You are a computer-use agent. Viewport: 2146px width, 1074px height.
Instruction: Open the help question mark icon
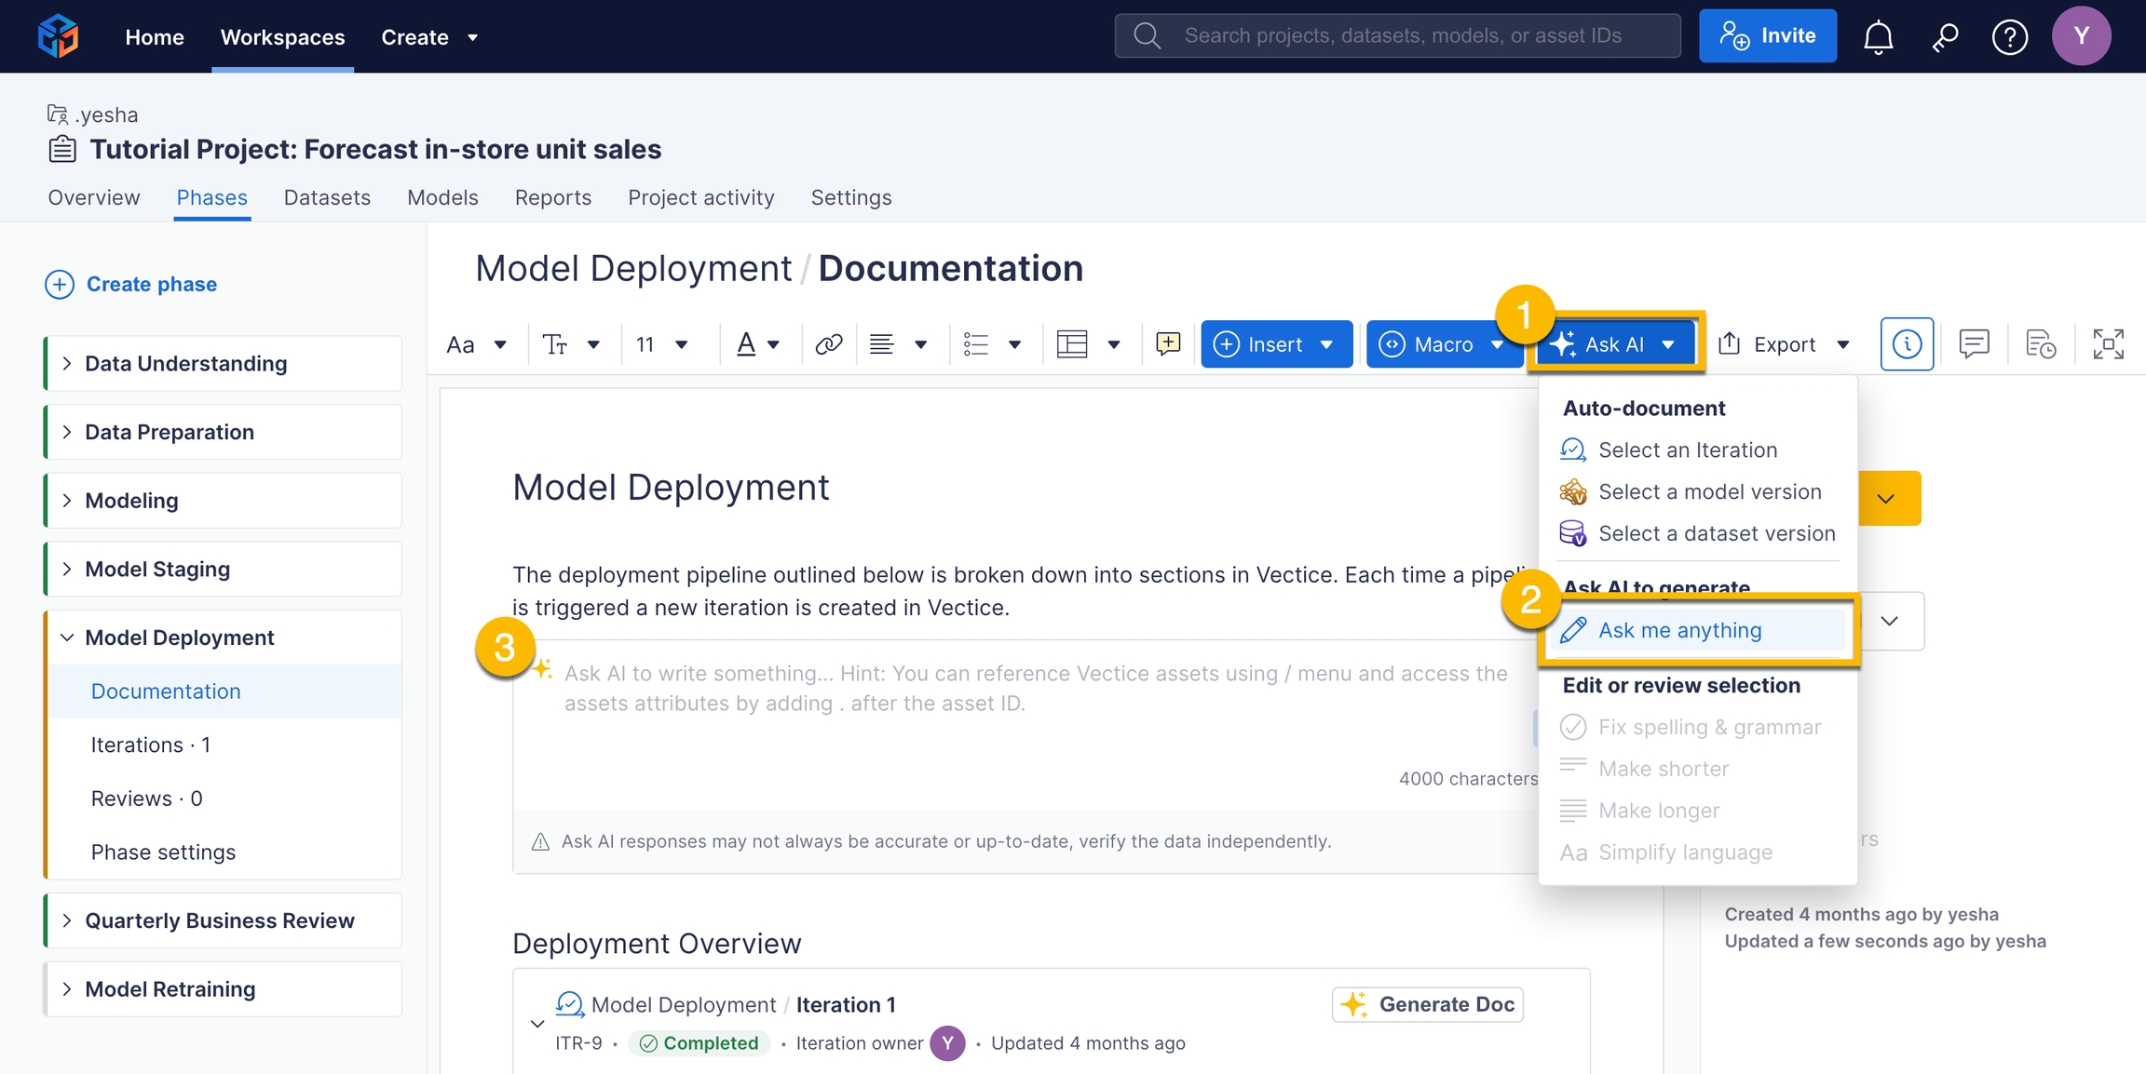point(2009,36)
